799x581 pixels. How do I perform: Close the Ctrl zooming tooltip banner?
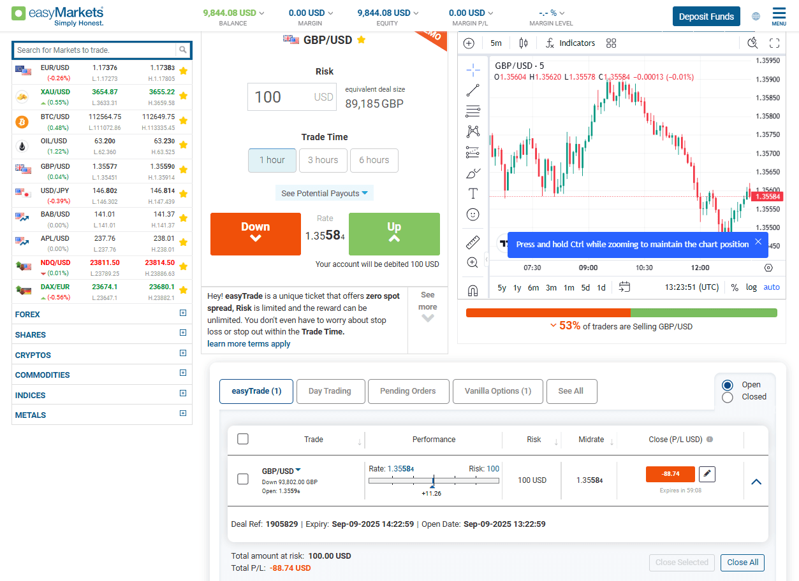click(x=758, y=241)
